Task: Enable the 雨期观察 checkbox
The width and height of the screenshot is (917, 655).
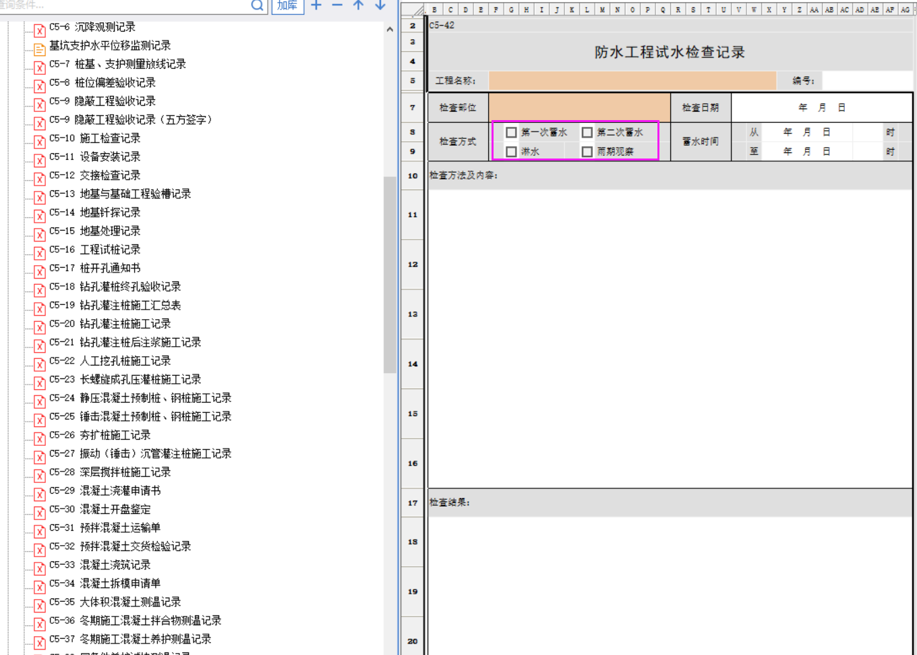Action: [x=587, y=152]
